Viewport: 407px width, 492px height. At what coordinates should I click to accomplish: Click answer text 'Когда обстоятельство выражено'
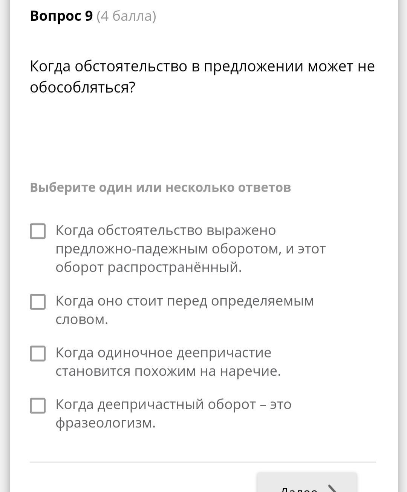(x=166, y=230)
